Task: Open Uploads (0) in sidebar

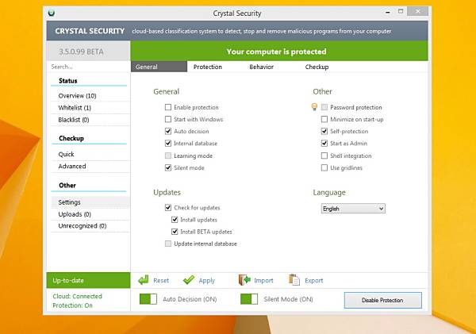Action: [x=90, y=214]
